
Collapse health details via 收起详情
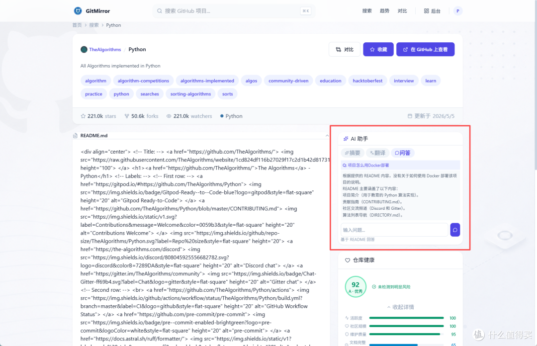click(400, 307)
